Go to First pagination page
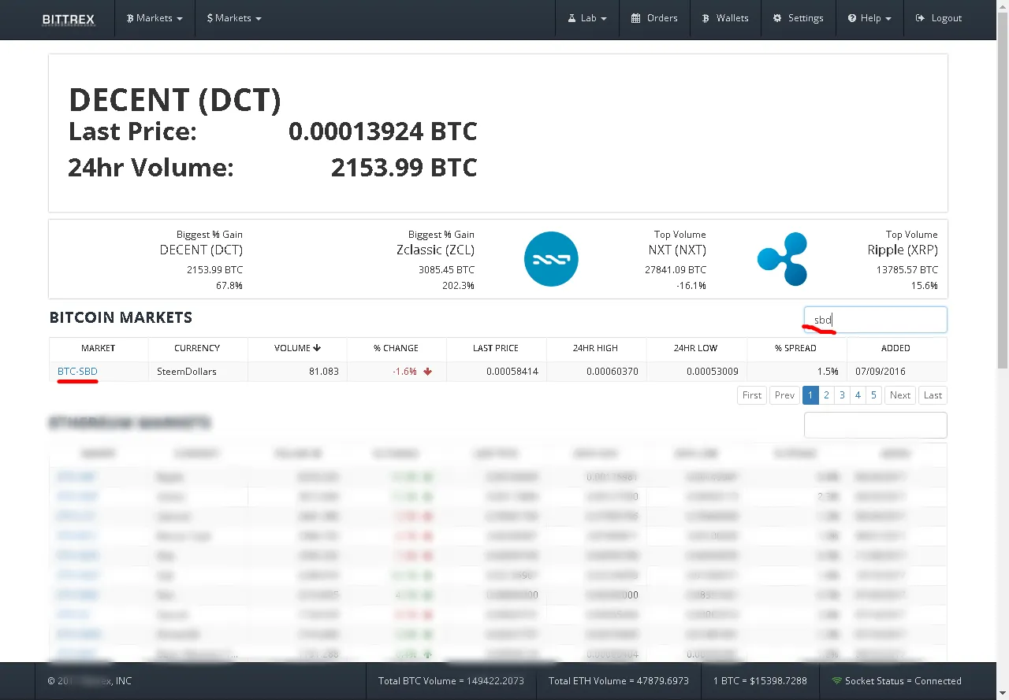Image resolution: width=1009 pixels, height=700 pixels. click(x=752, y=395)
